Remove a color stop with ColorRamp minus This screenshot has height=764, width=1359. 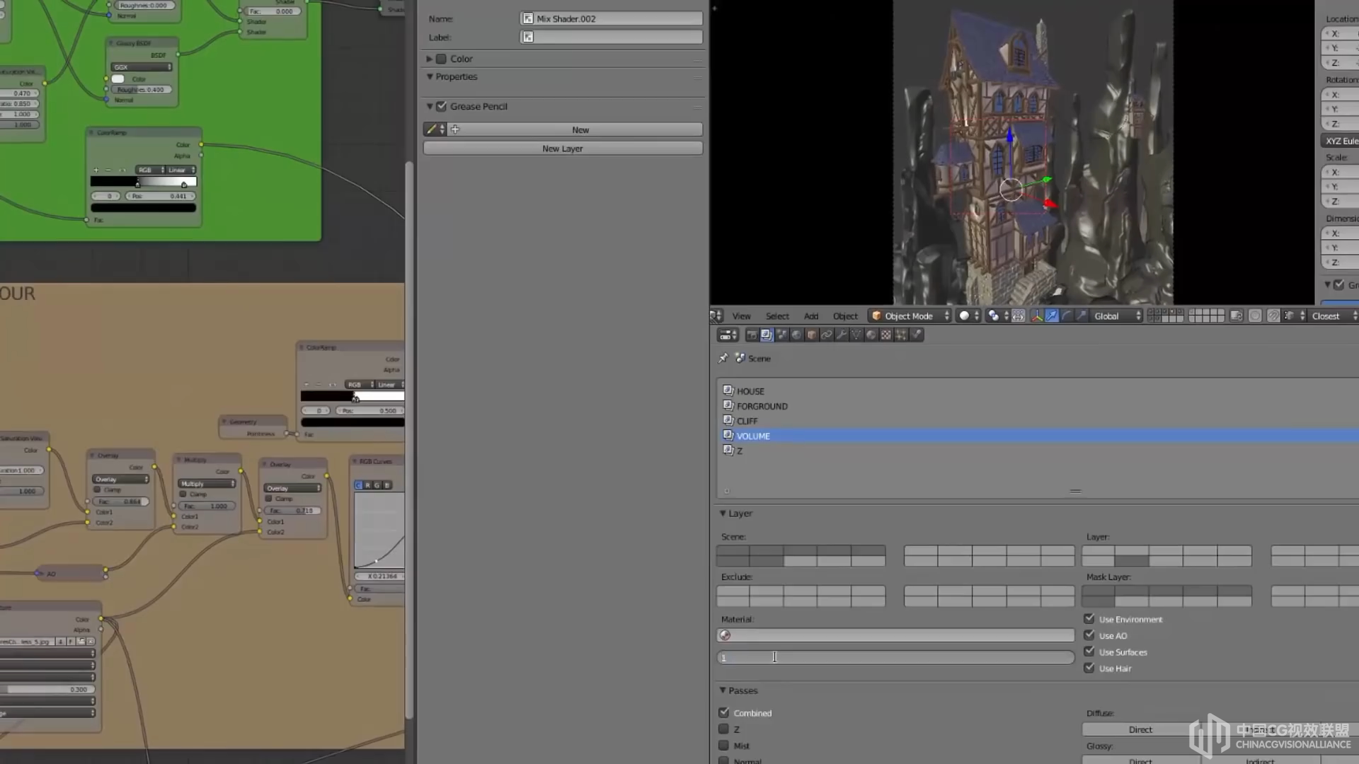(108, 170)
